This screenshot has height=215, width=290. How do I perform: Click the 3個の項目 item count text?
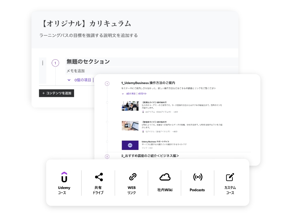point(131,94)
